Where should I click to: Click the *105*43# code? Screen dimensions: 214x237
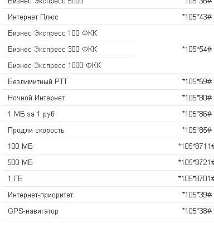[x=197, y=17]
